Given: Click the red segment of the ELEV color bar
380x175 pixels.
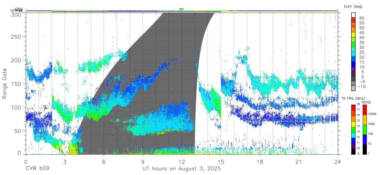Looking at the screenshot, I should 353,20.
